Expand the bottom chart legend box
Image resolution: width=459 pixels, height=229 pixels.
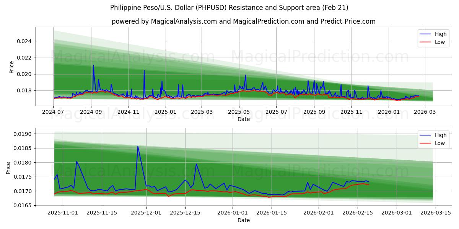(x=434, y=139)
